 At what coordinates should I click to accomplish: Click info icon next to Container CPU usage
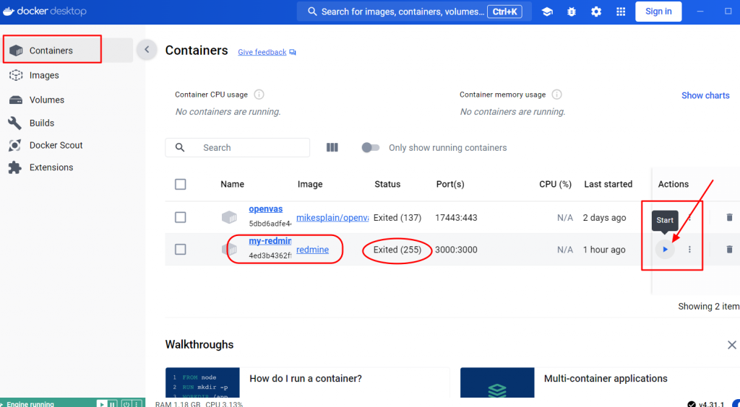point(259,95)
